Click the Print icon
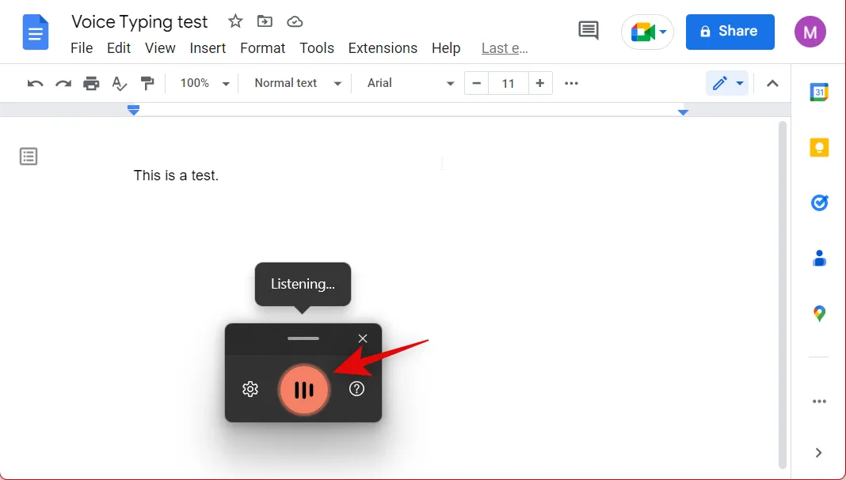 click(91, 84)
